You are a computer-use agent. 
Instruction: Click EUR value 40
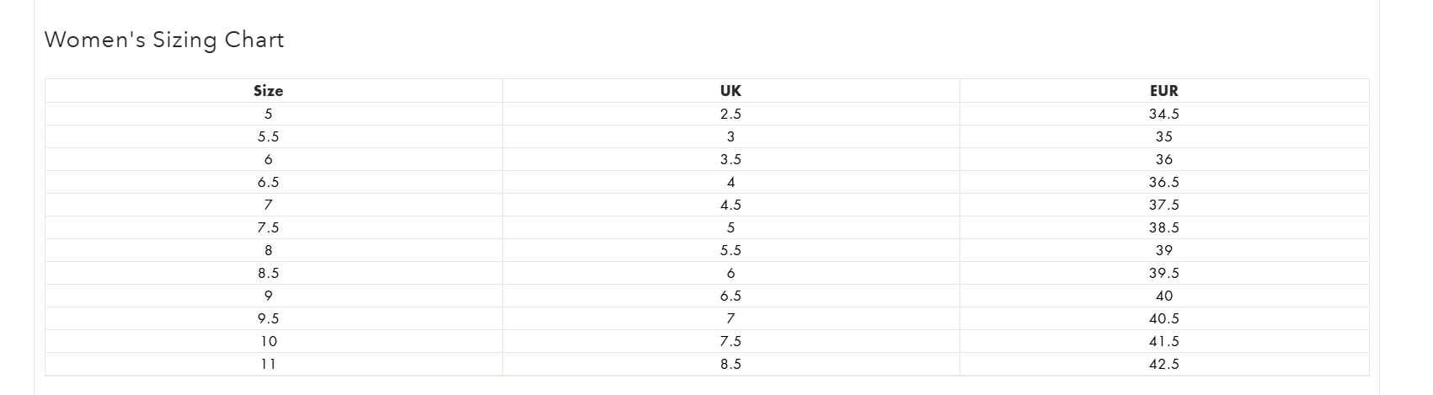[x=1163, y=296]
